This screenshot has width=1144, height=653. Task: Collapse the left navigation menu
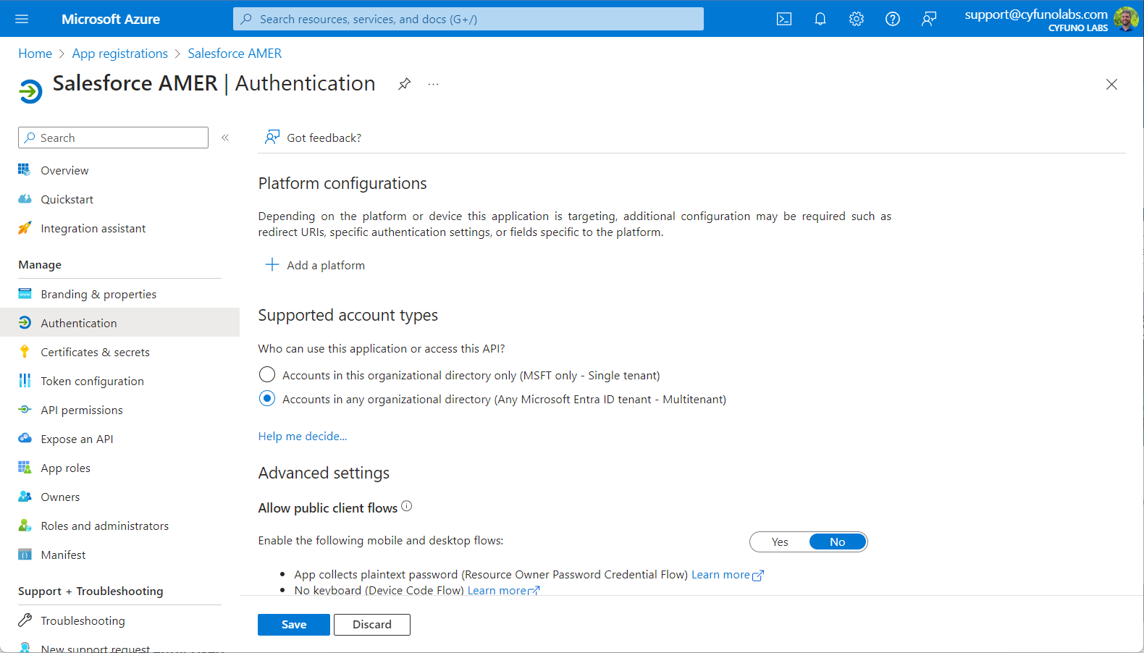[225, 138]
